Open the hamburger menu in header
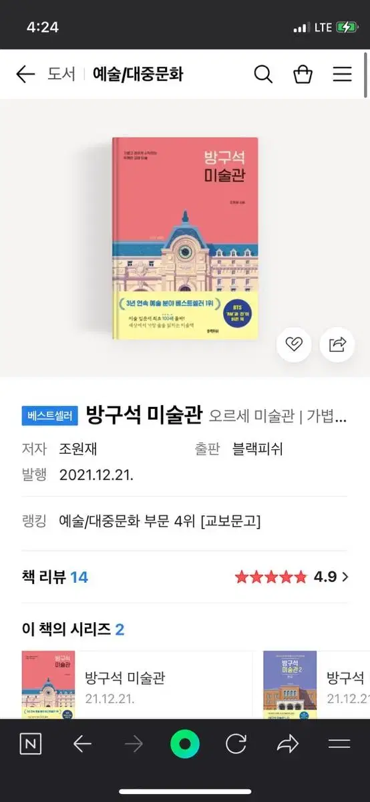 [x=343, y=74]
